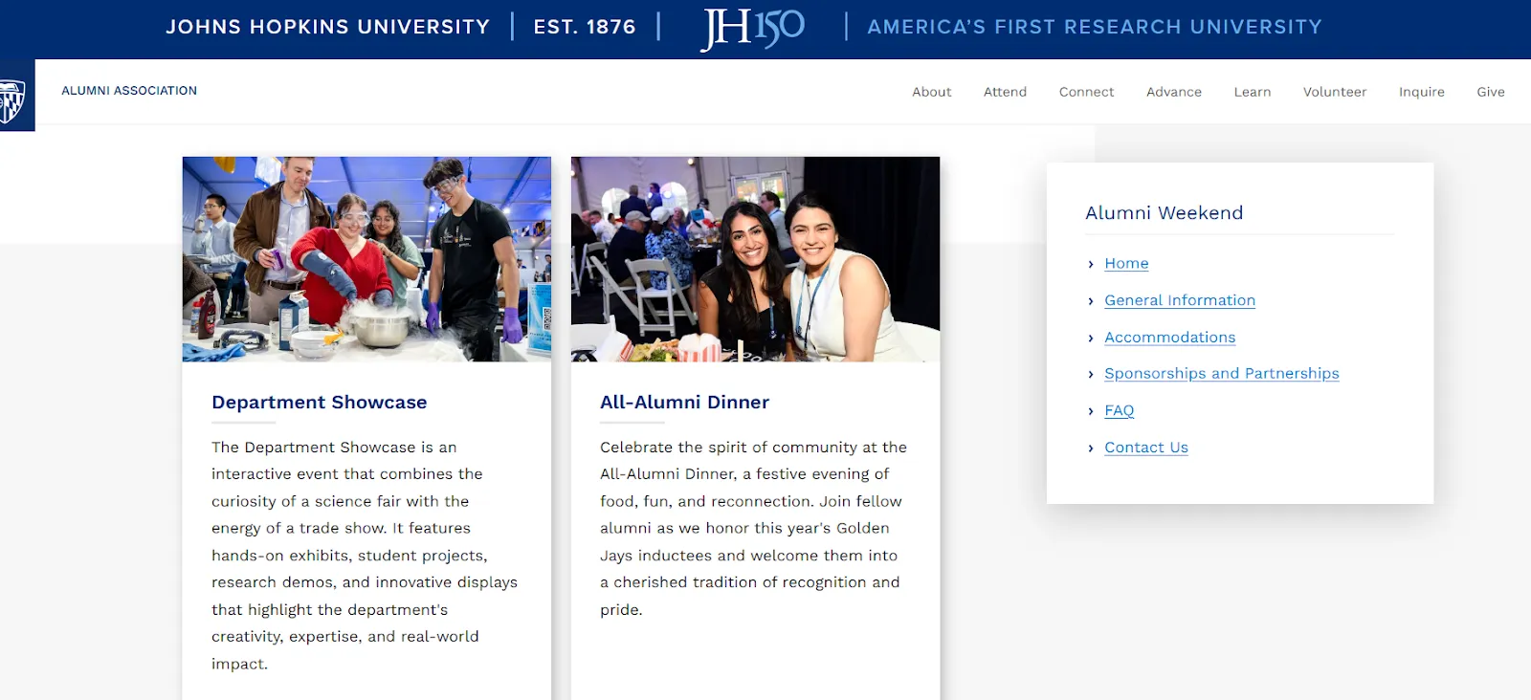Image resolution: width=1531 pixels, height=700 pixels.
Task: Open the Connect menu
Action: click(x=1086, y=92)
